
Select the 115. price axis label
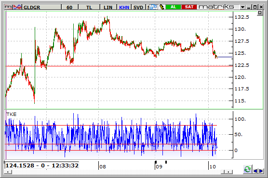240,101
